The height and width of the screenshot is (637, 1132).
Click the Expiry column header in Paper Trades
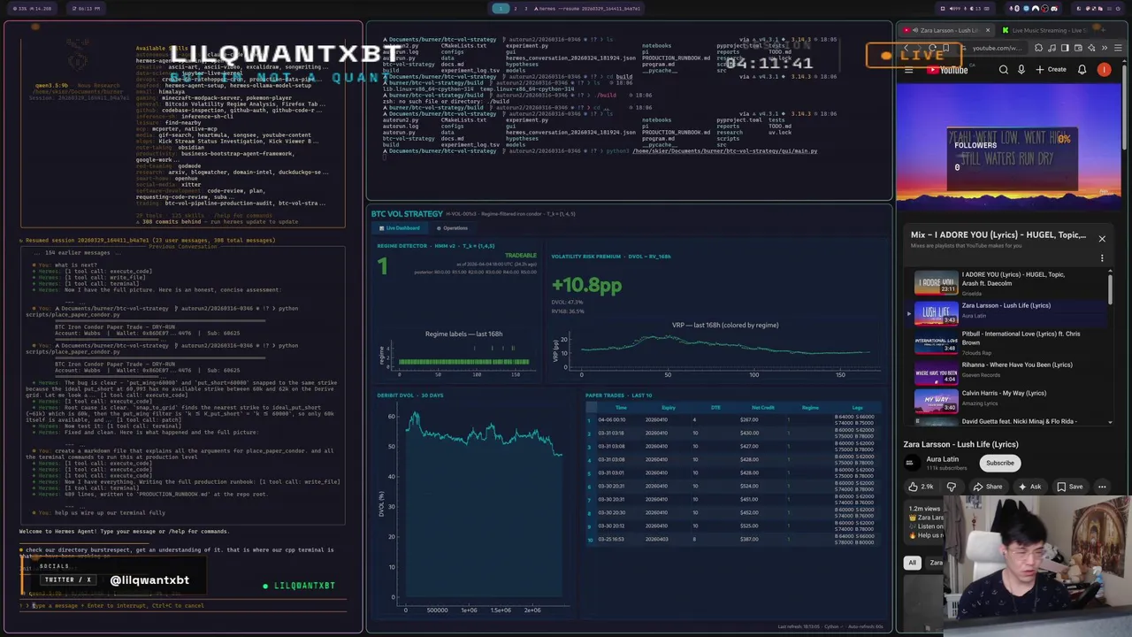669,408
